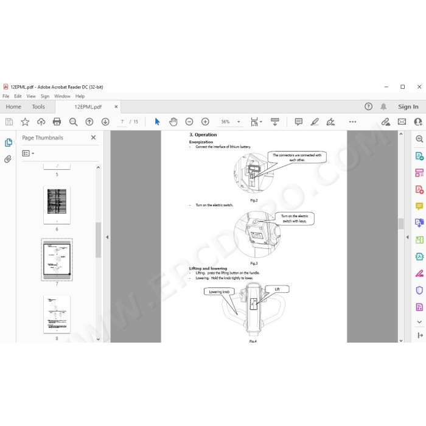Add file to starred with star icon

pos(25,122)
